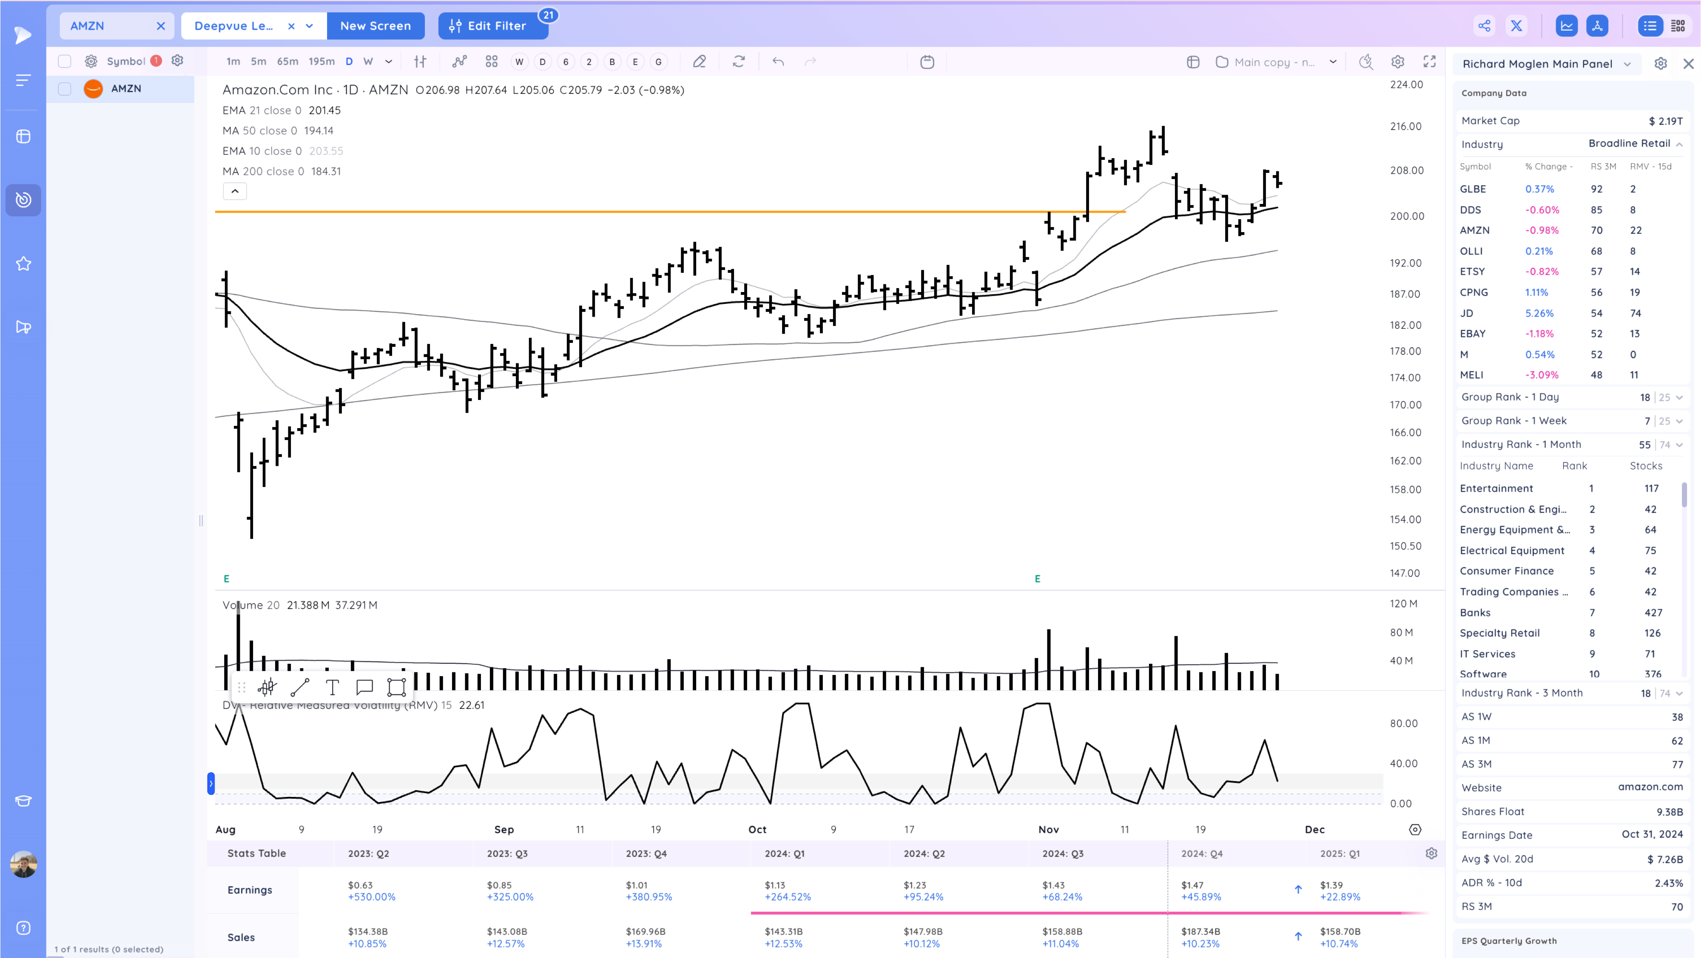The image size is (1701, 958).
Task: Open the Main copy layout dropdown
Action: pyautogui.click(x=1333, y=61)
